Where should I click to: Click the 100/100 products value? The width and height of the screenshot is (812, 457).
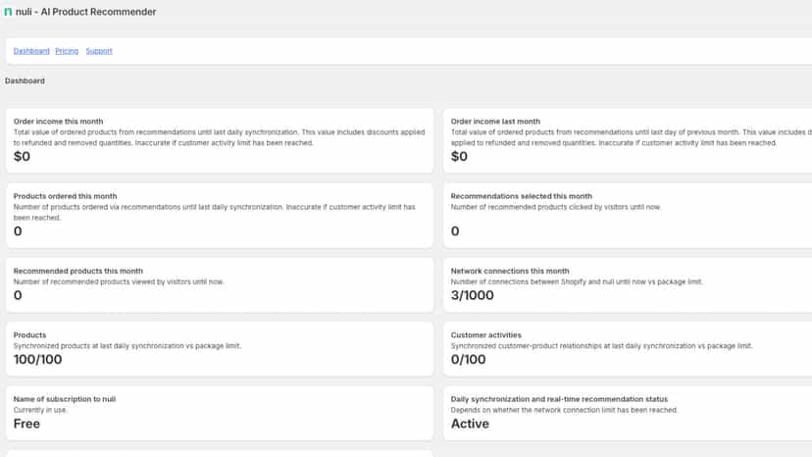tap(38, 360)
